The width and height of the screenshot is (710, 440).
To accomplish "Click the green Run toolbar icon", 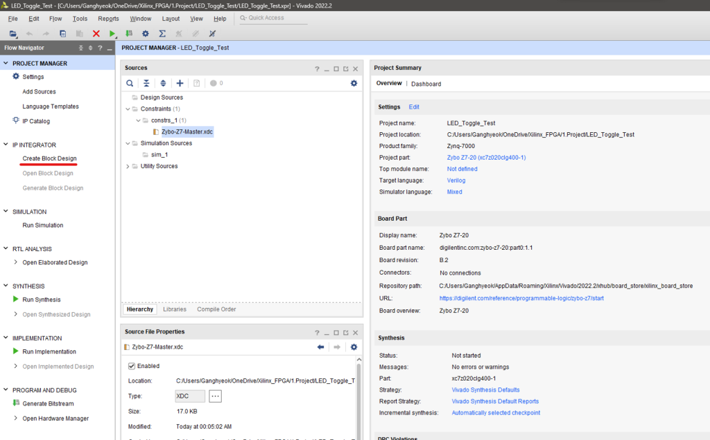I will [x=112, y=33].
